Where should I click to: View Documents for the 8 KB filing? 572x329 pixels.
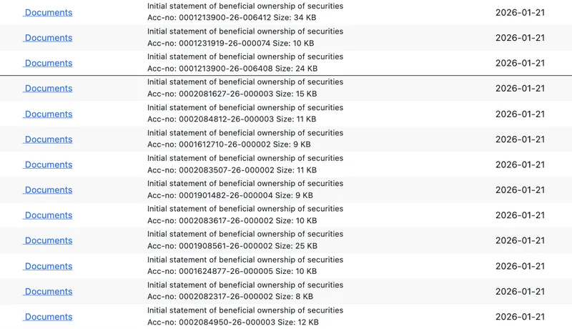click(48, 291)
